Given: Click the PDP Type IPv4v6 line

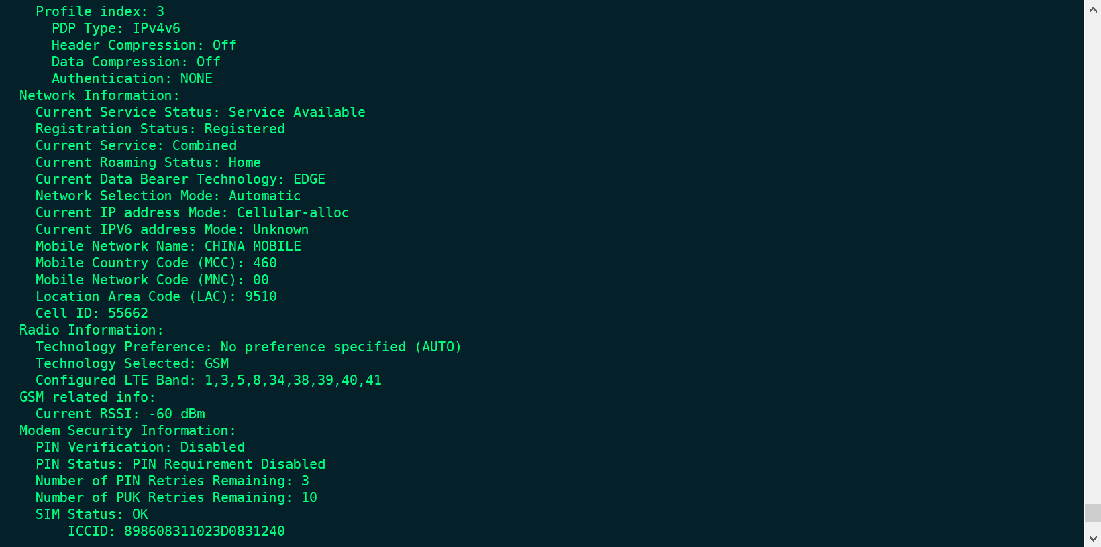Looking at the screenshot, I should coord(116,28).
